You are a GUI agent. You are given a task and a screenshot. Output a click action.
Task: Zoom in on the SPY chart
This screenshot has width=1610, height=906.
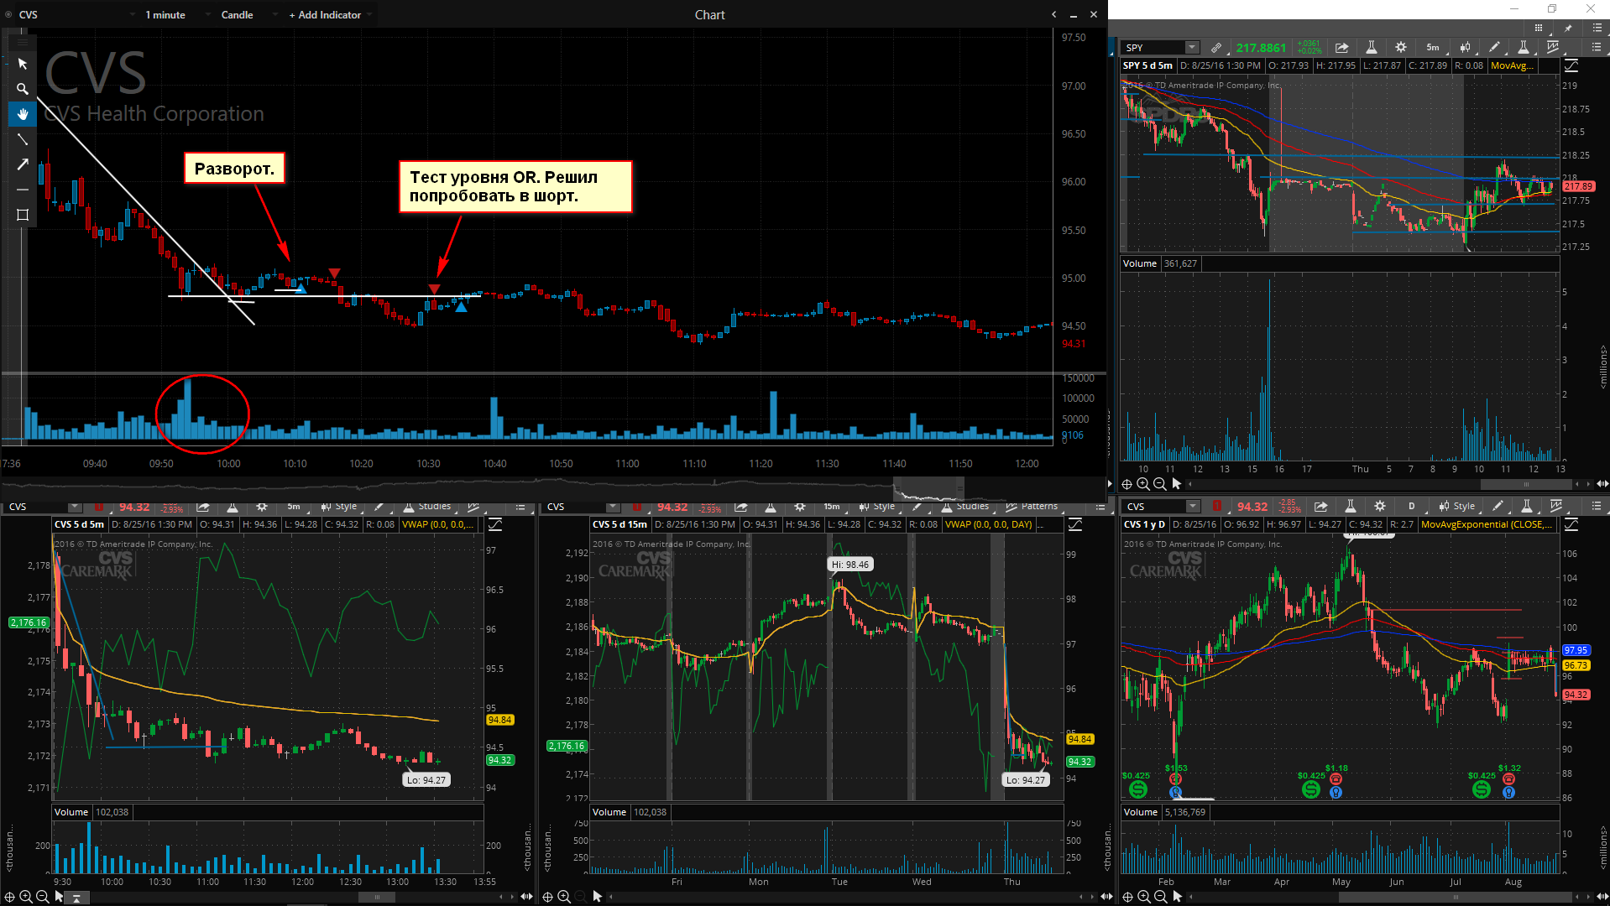click(x=1143, y=484)
